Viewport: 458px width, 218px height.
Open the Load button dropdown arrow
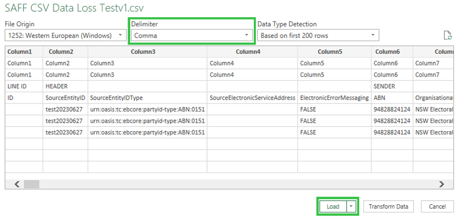point(352,206)
